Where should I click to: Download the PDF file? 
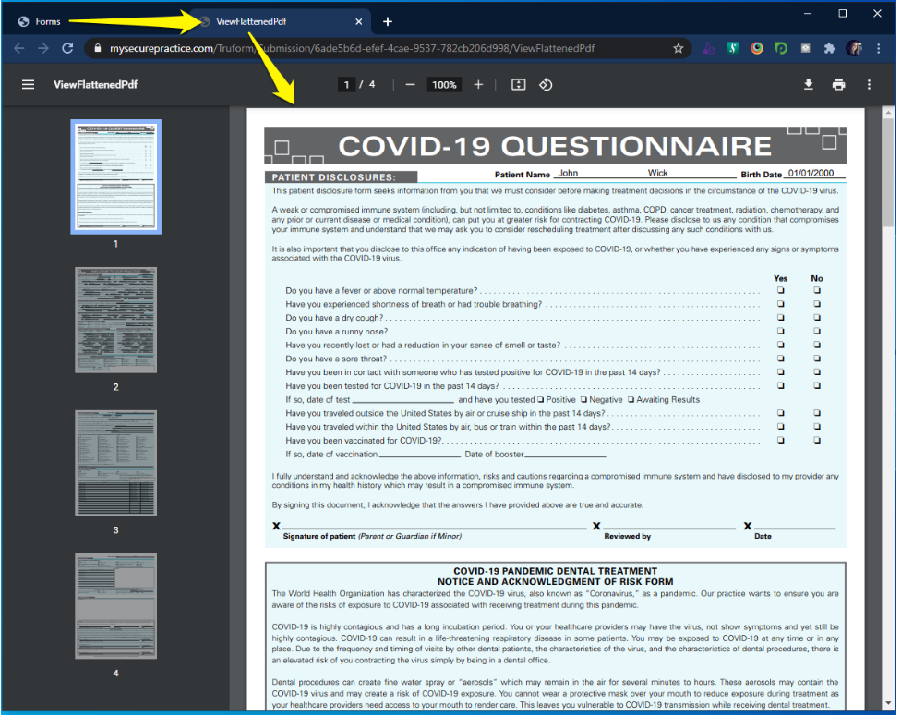point(808,85)
